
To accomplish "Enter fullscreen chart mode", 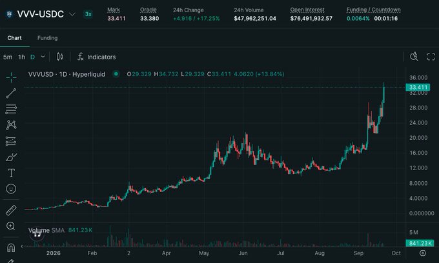I will coord(431,57).
